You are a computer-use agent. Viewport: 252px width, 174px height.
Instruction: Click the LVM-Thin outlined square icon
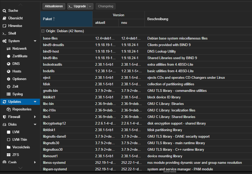9,140
